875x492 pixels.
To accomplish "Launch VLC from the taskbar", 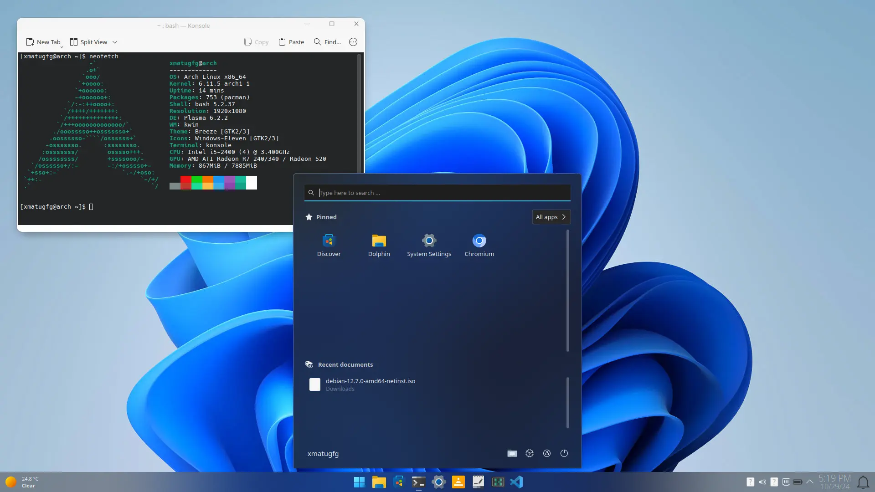I will point(458,482).
